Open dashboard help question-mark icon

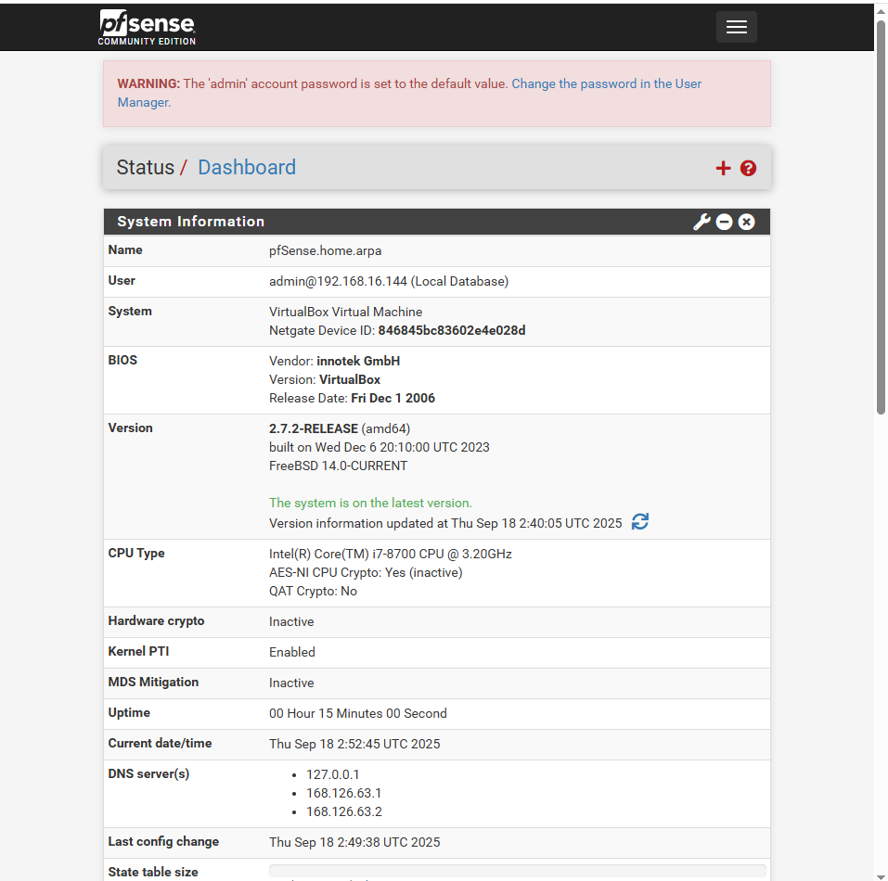748,168
